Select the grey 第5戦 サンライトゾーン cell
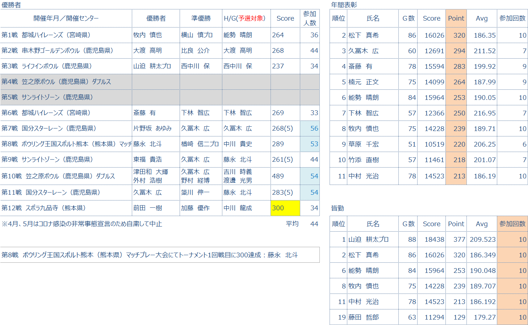528x325 pixels. click(66, 97)
